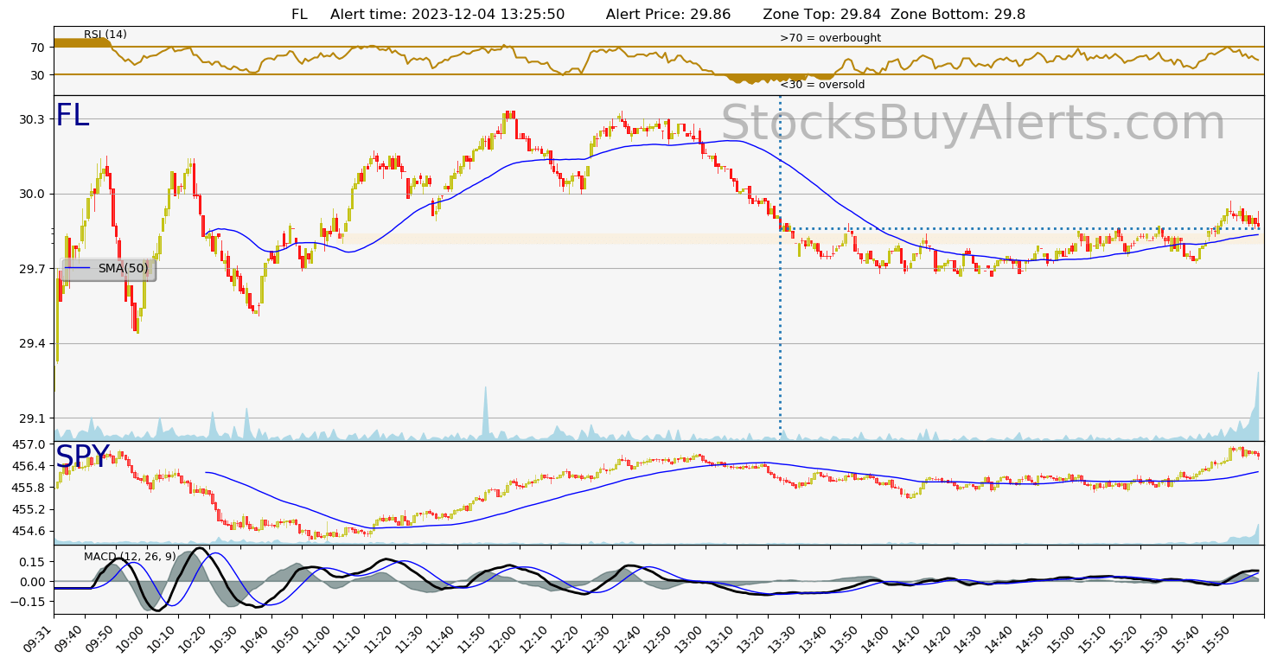Click the 30.3 price axis label
The image size is (1277, 664).
[33, 119]
